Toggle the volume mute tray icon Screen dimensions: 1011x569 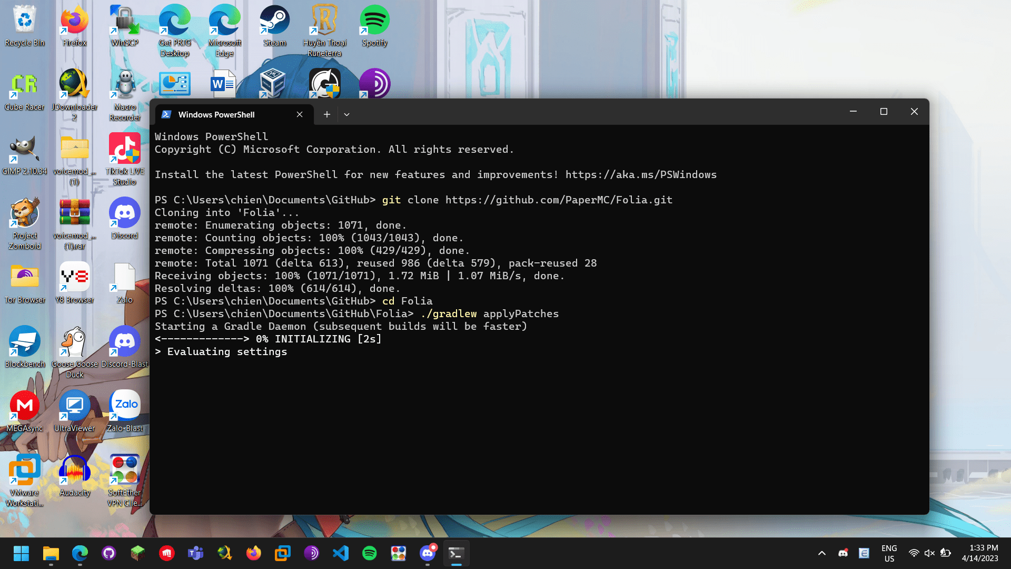click(929, 553)
